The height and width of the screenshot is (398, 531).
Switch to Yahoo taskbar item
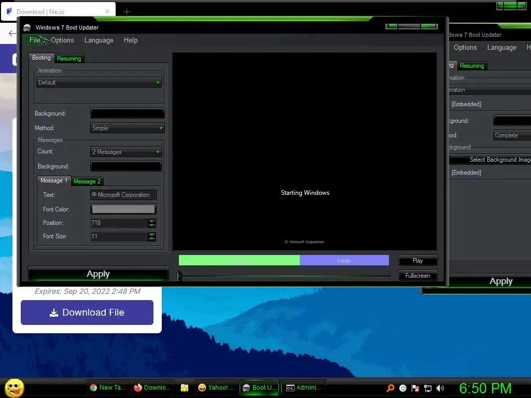click(216, 388)
